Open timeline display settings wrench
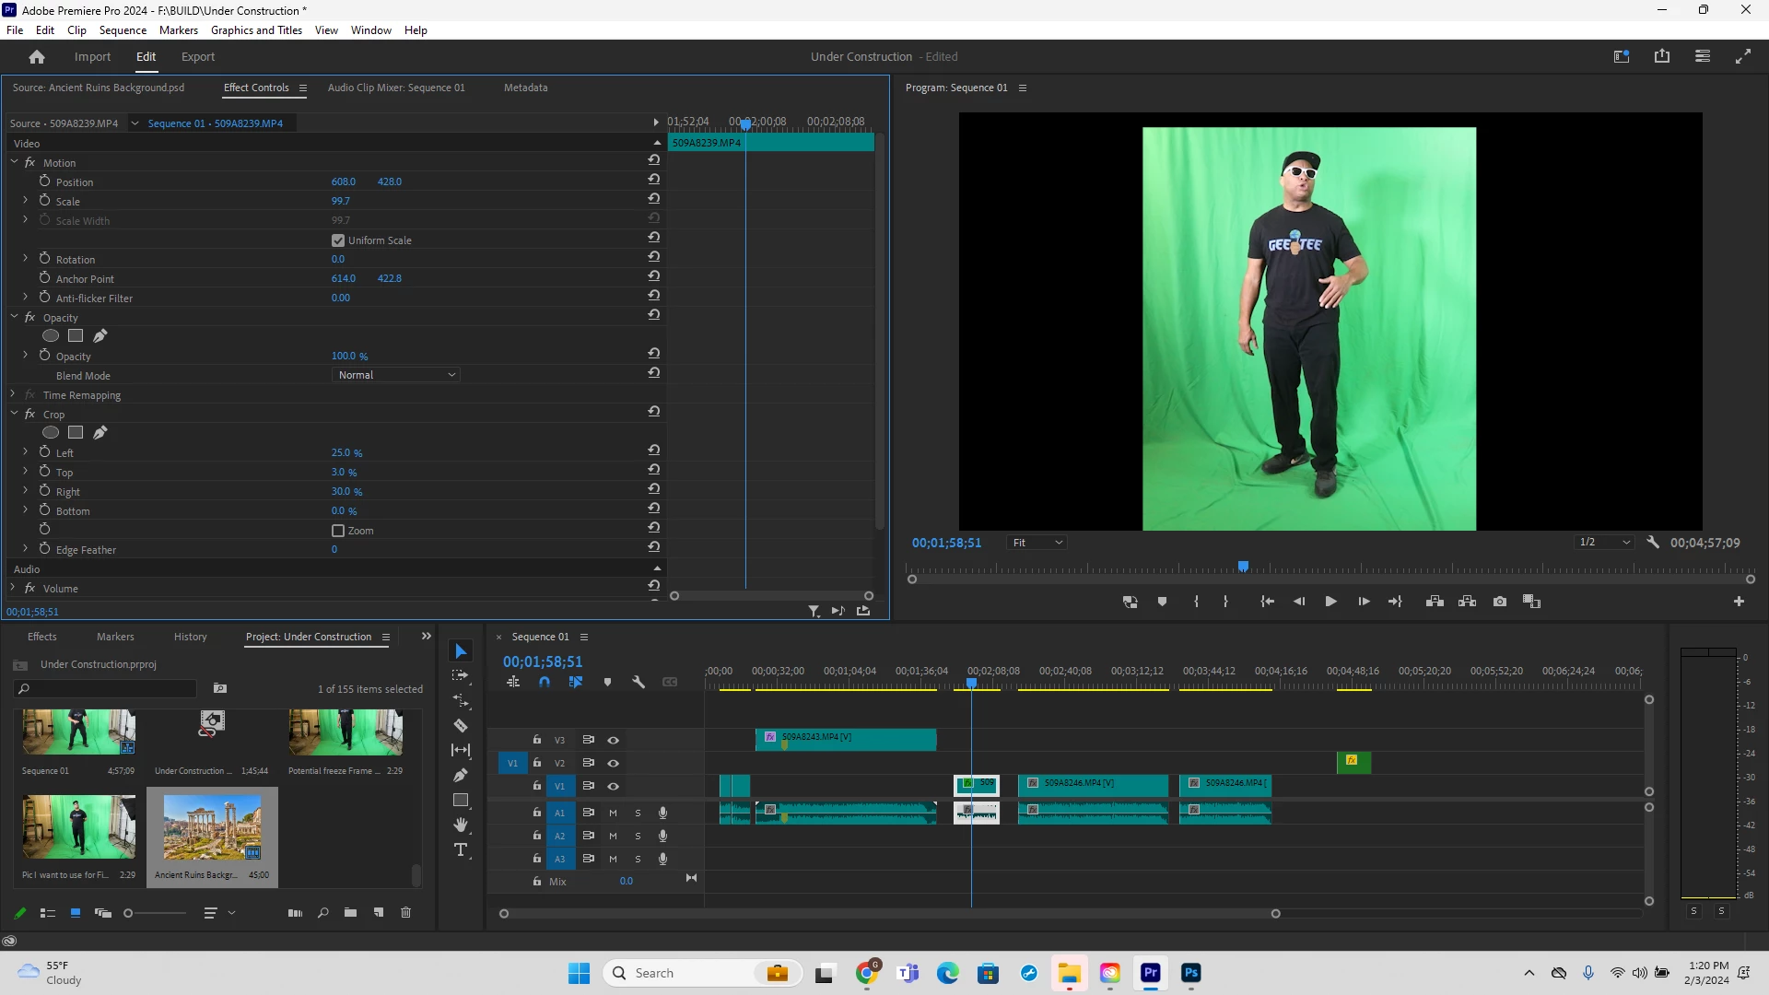The image size is (1769, 995). click(638, 683)
